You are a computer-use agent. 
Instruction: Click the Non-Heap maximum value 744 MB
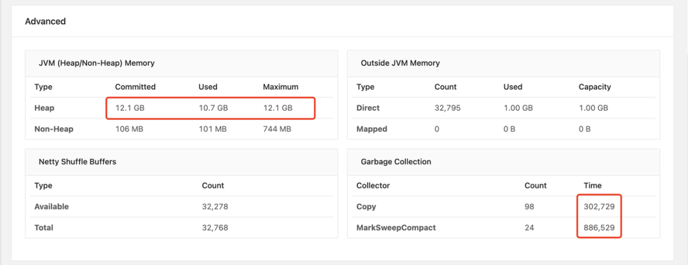pos(277,129)
